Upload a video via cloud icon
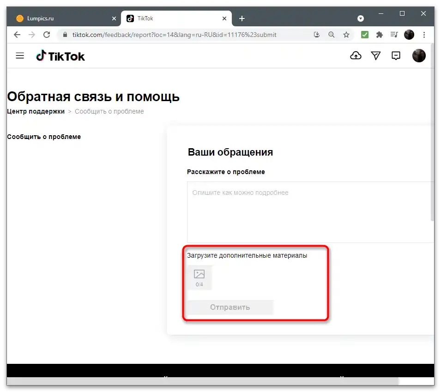This screenshot has width=441, height=392. [356, 56]
